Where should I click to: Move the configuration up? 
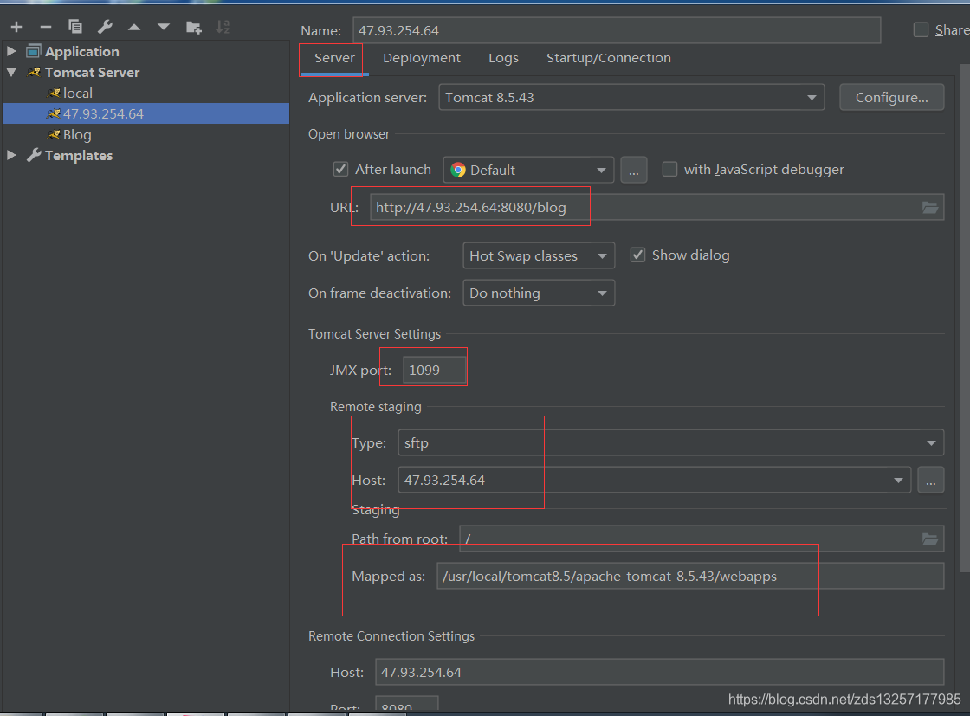click(134, 27)
